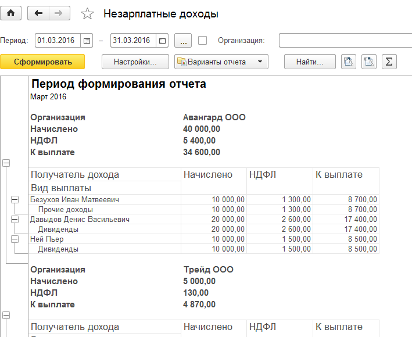
Task: Select the Авангард ООО organization cell
Action: [x=214, y=117]
